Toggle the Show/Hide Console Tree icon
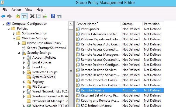Viewport: 176px width, 107px height. click(24, 16)
